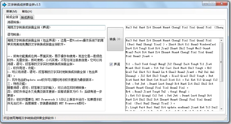This screenshot has height=124, width=231.
Task: Click the scroll-up arrow of the output area
Action: [x=221, y=40]
